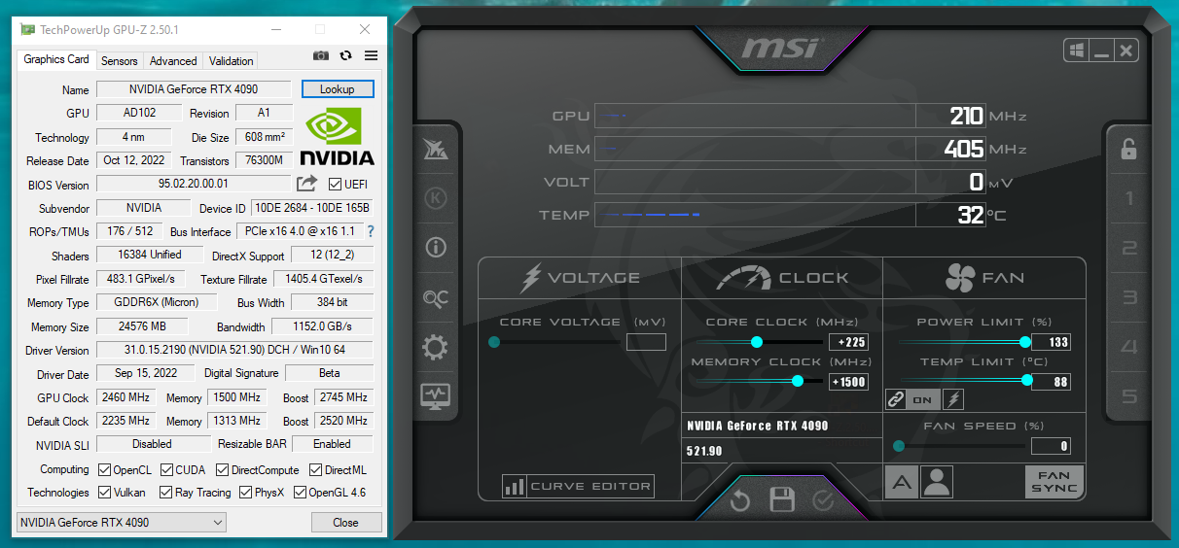Click the Kombustor K icon
Image resolution: width=1179 pixels, height=548 pixels.
(435, 198)
